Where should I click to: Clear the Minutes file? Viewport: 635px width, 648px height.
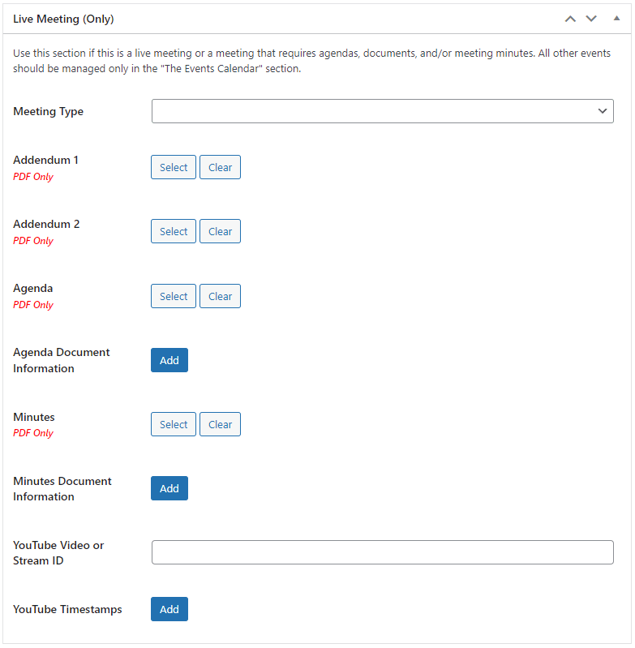pos(220,424)
